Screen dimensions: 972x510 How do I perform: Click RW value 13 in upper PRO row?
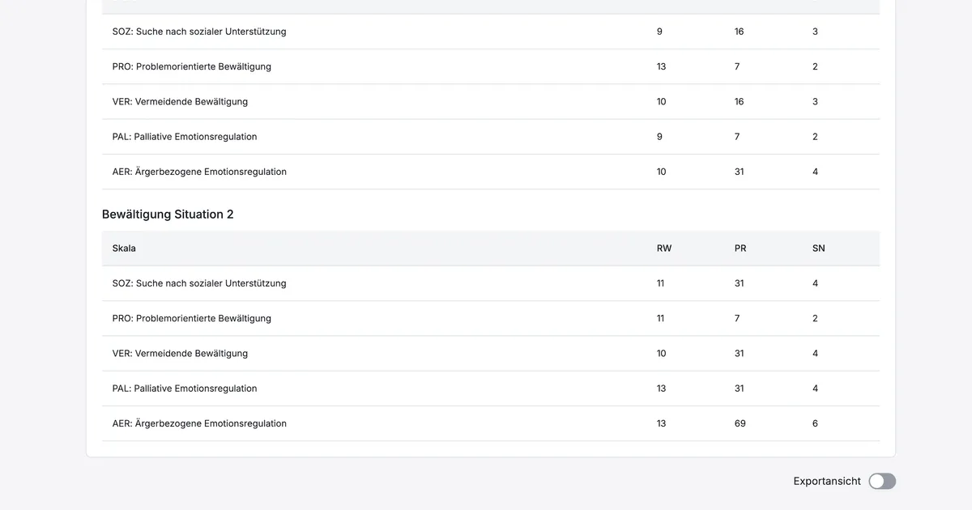tap(661, 66)
